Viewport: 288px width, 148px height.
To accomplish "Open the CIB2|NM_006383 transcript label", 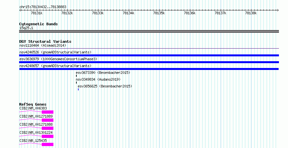I will point(33,108).
